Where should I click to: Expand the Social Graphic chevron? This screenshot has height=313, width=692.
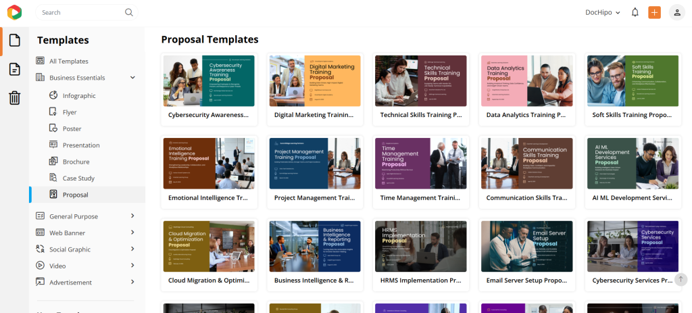point(132,249)
